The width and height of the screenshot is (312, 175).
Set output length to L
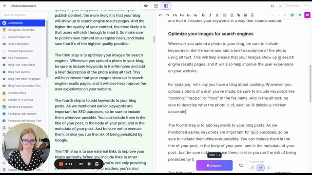(x=268, y=168)
